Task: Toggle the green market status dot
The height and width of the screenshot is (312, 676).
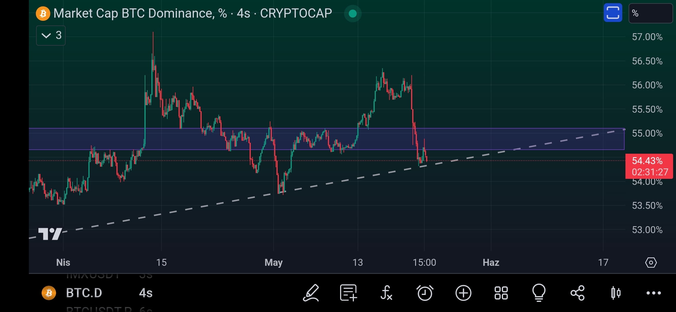Action: 353,13
